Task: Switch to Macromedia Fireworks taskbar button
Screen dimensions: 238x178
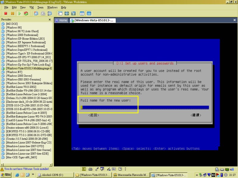Action: coord(131,175)
